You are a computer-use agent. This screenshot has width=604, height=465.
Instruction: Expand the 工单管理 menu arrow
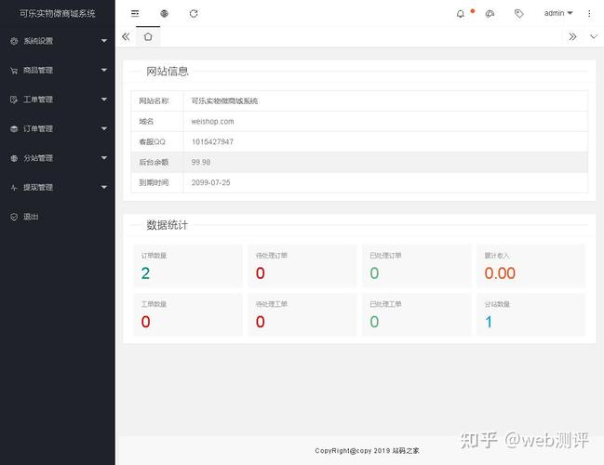104,99
